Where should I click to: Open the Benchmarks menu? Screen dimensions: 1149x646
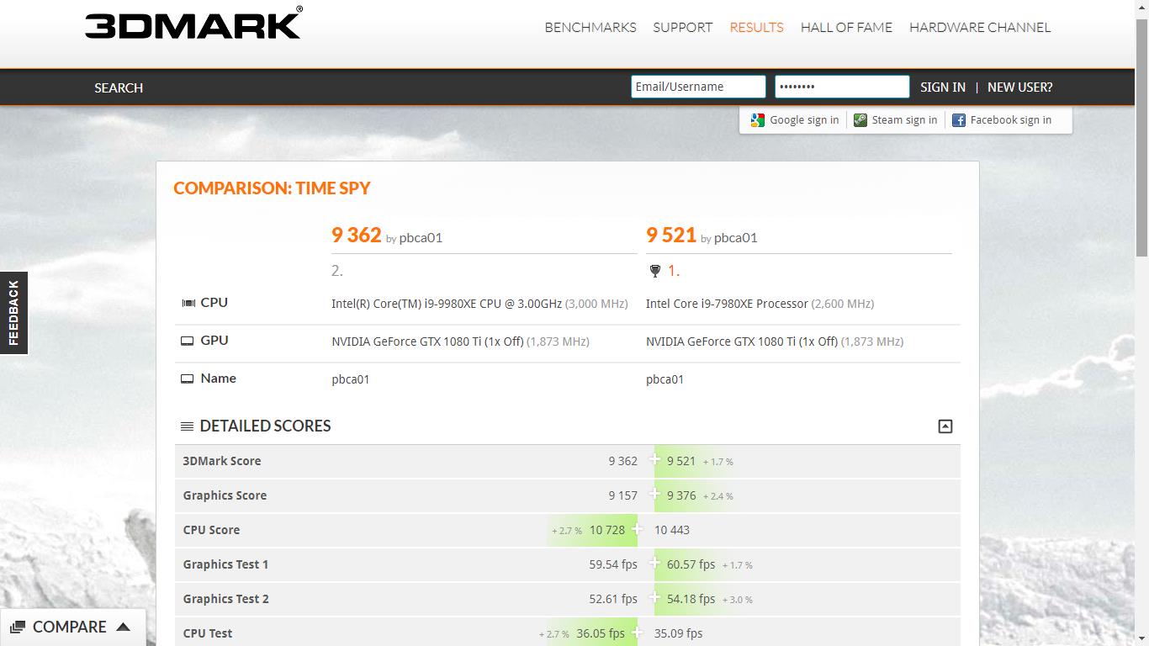[590, 27]
